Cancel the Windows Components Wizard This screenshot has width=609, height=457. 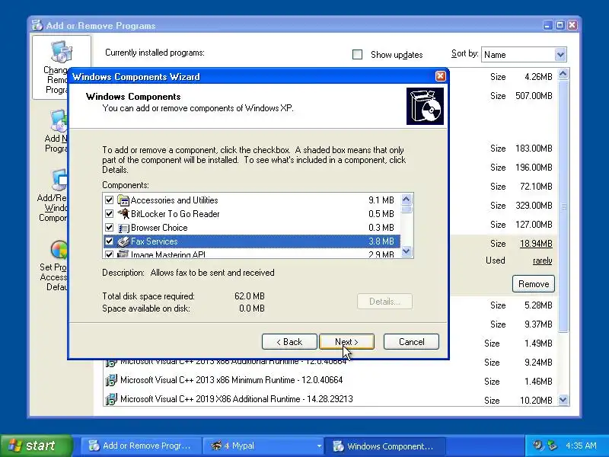coord(411,341)
